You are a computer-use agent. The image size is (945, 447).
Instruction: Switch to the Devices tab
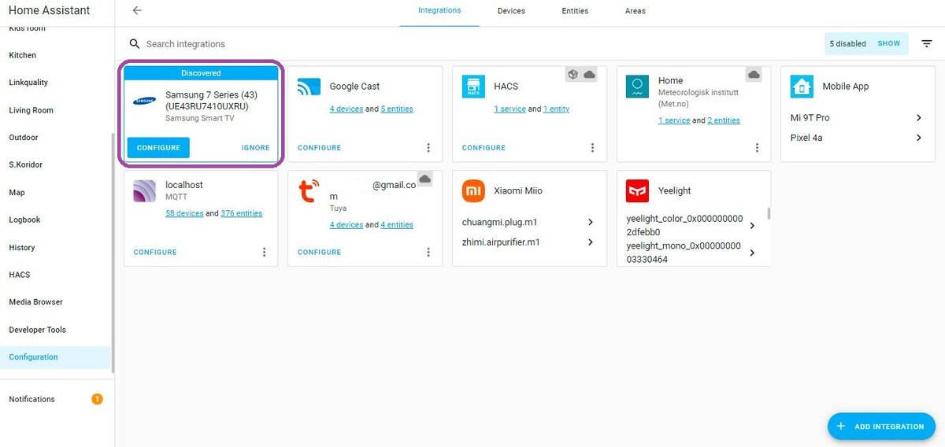click(x=511, y=11)
